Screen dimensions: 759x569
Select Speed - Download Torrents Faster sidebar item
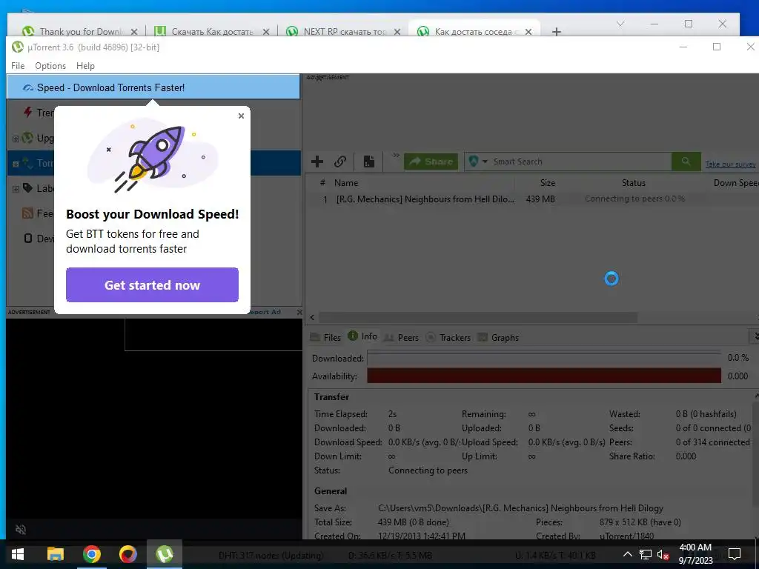(153, 87)
